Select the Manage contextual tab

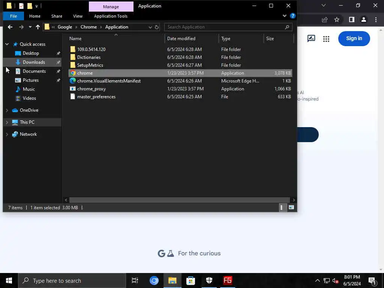111,7
